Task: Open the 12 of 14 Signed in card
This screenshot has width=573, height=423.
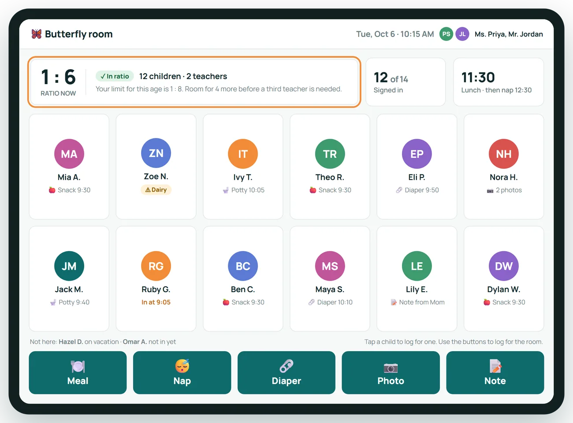Action: click(x=406, y=82)
